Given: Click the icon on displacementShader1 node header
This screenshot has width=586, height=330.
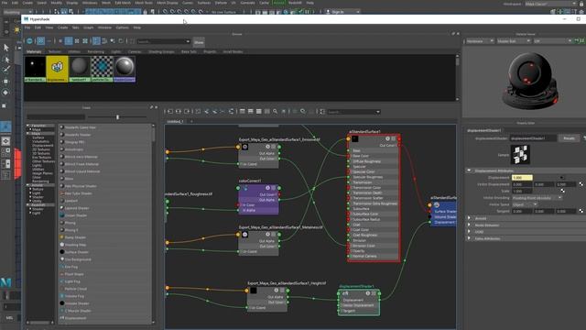Looking at the screenshot, I should click(x=345, y=293).
